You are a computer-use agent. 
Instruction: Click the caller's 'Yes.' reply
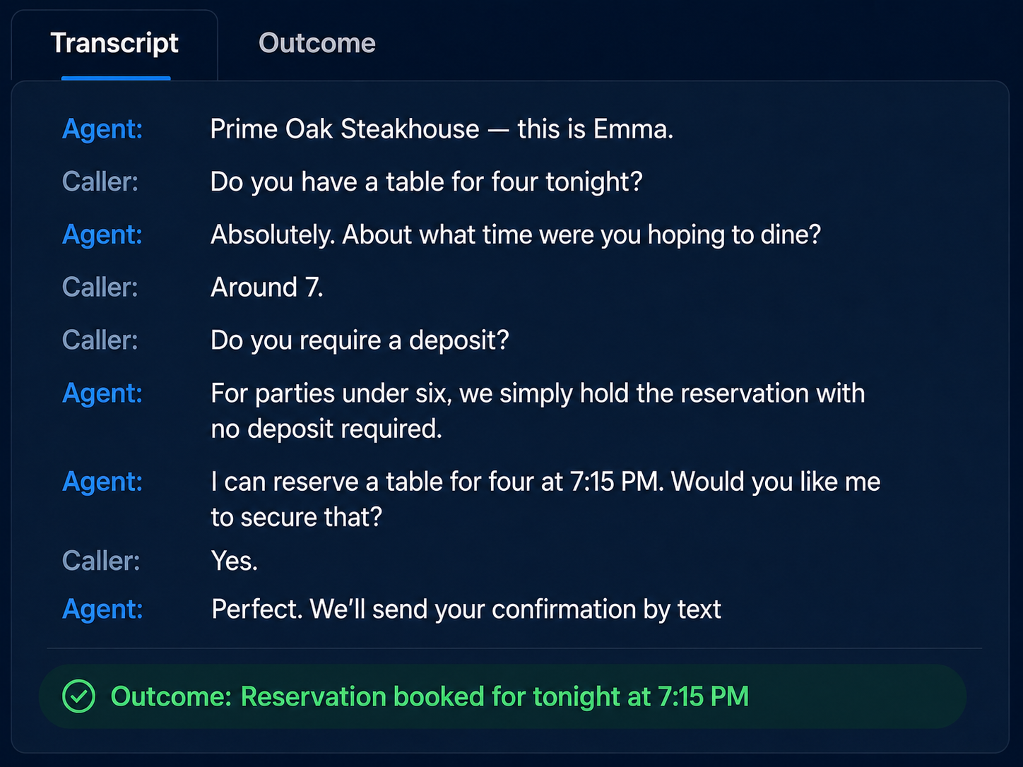[x=235, y=561]
